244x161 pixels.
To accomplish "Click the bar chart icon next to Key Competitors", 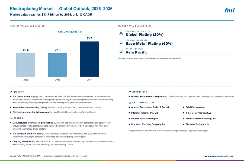I will click(130, 103).
